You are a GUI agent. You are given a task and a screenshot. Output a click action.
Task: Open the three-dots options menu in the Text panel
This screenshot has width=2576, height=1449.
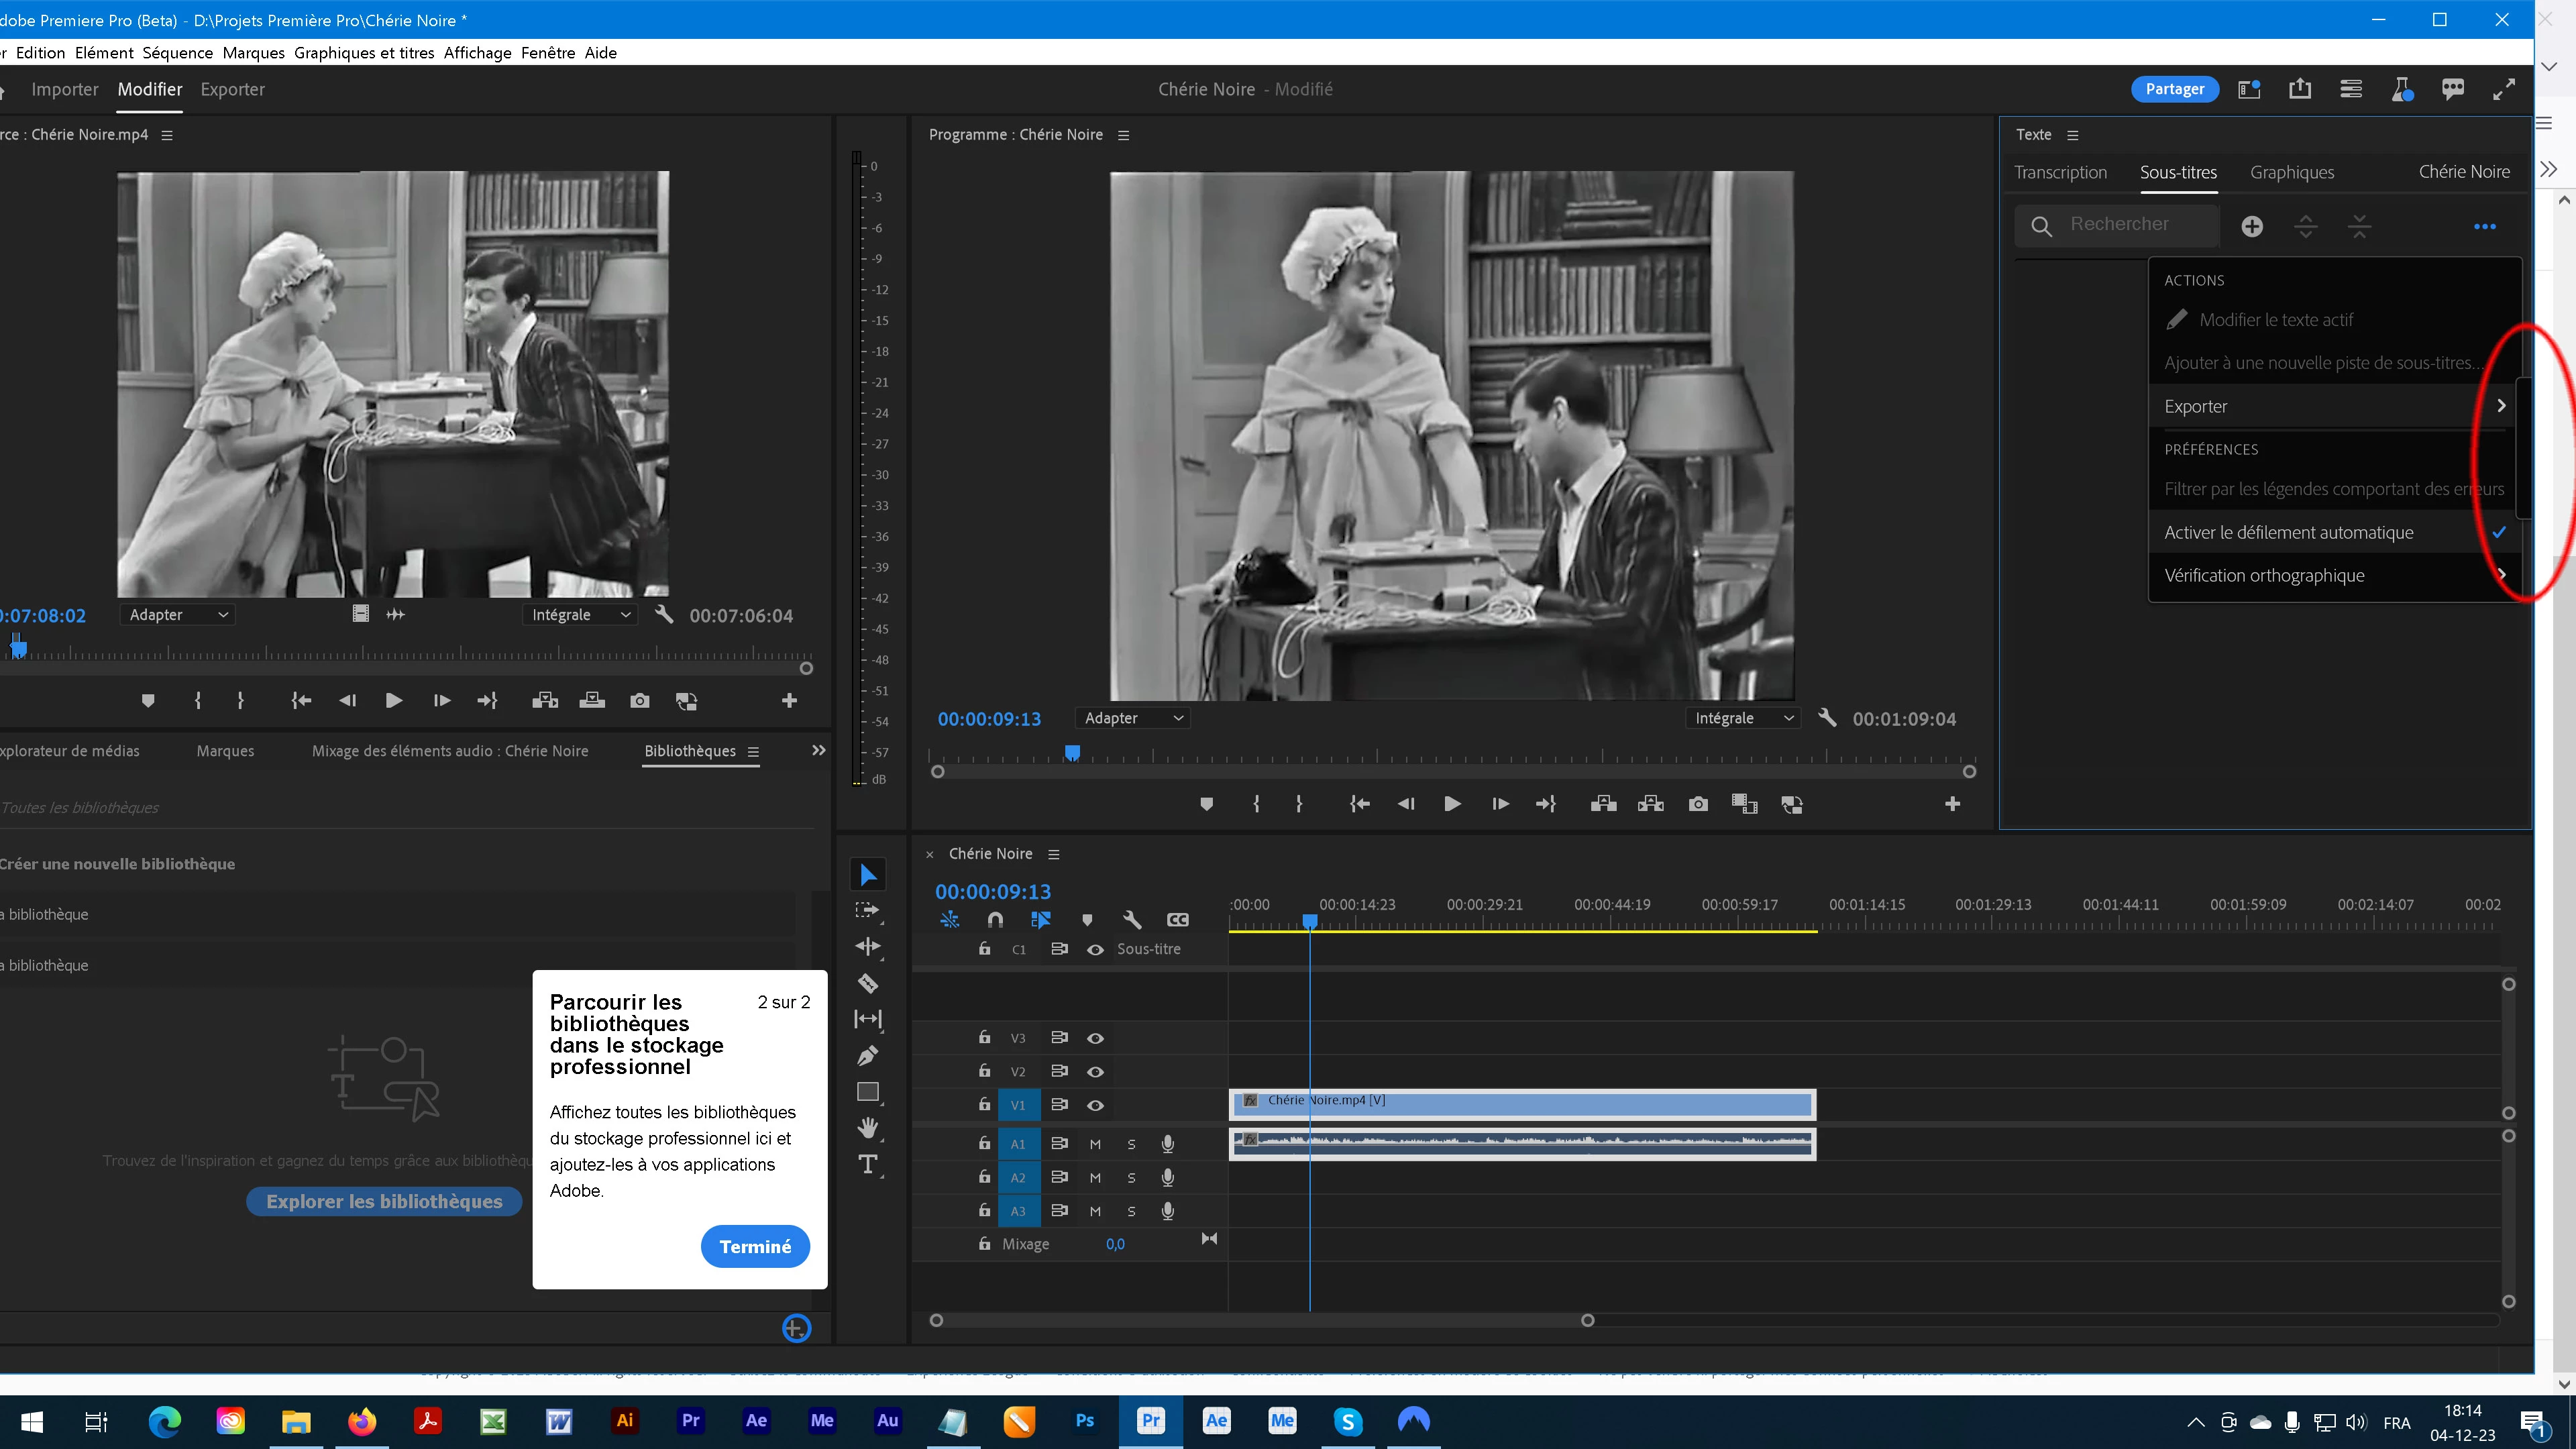click(2485, 227)
